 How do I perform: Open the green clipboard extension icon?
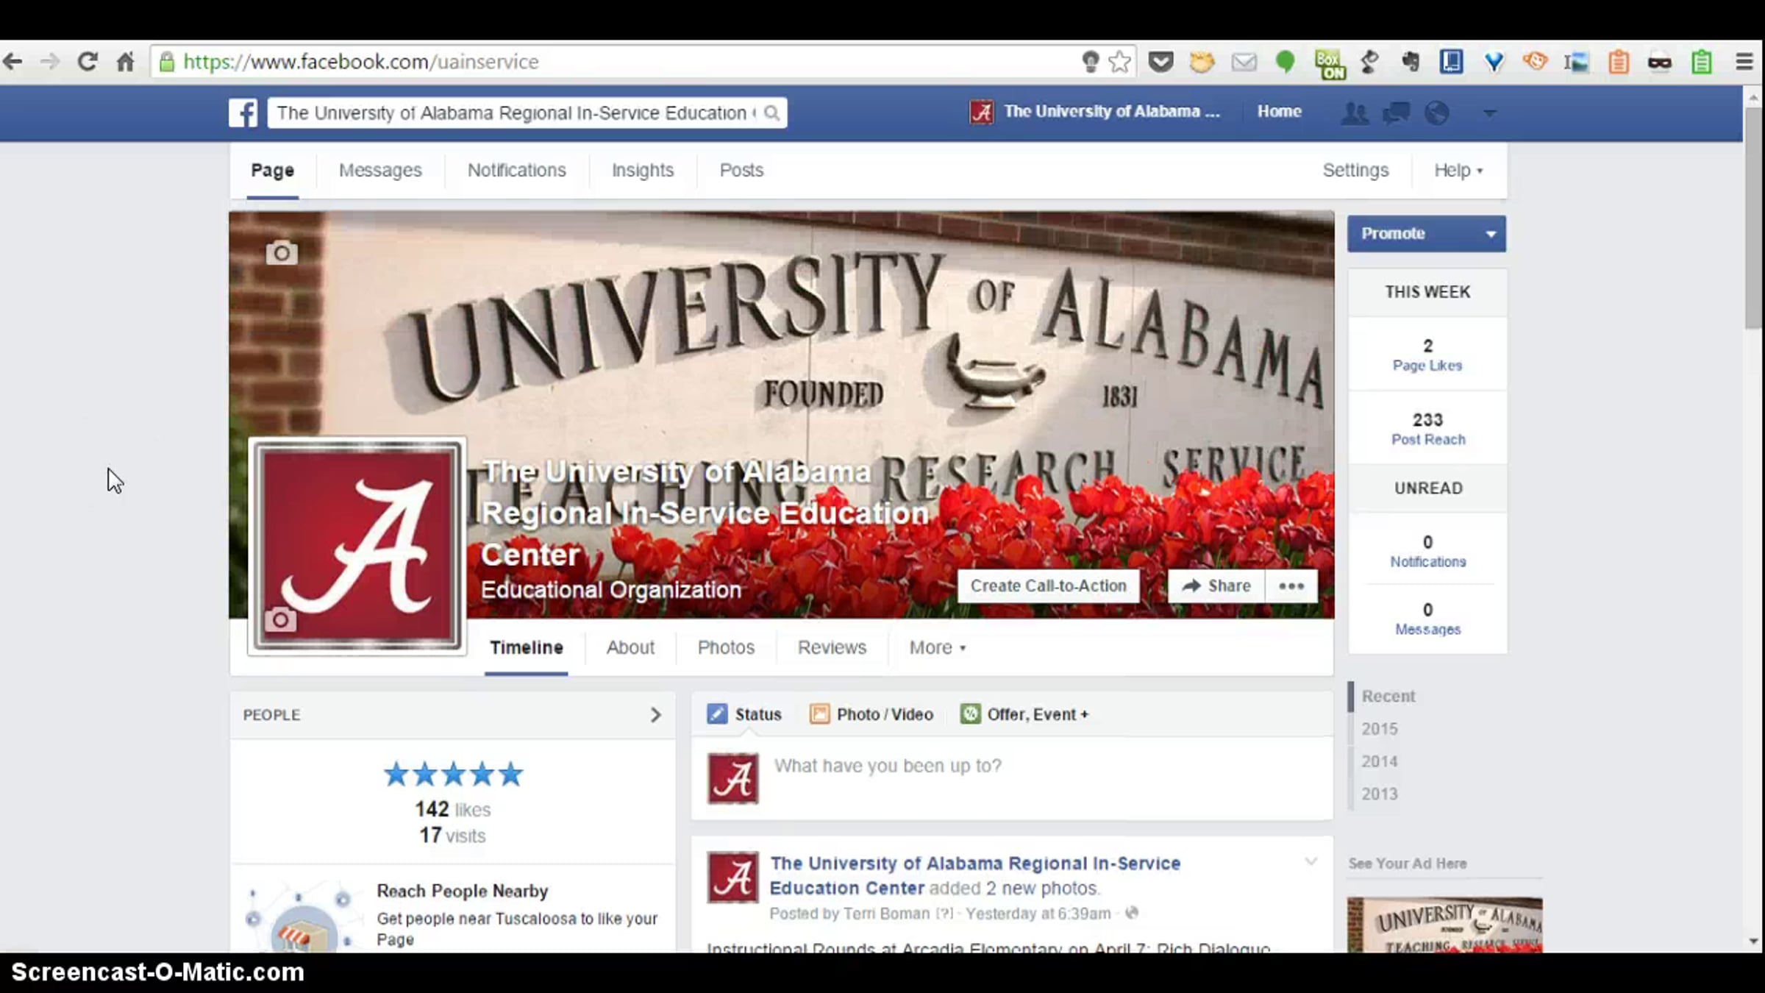pos(1702,62)
